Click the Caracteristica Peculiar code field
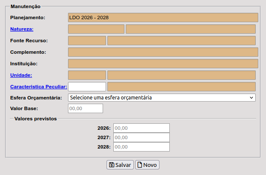This screenshot has width=266, height=175. (87, 87)
